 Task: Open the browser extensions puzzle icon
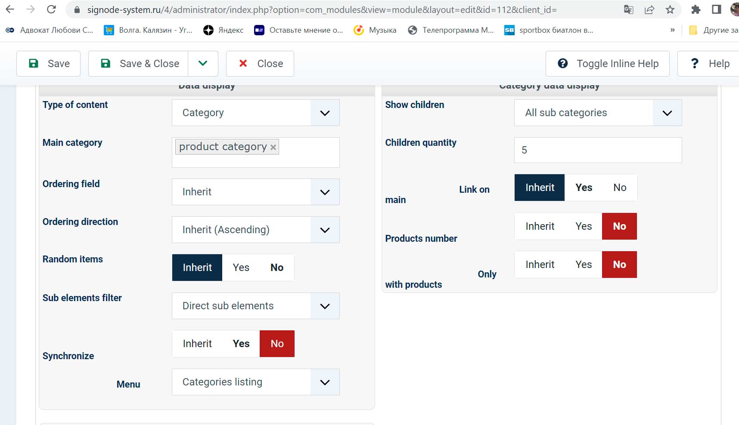click(x=696, y=9)
